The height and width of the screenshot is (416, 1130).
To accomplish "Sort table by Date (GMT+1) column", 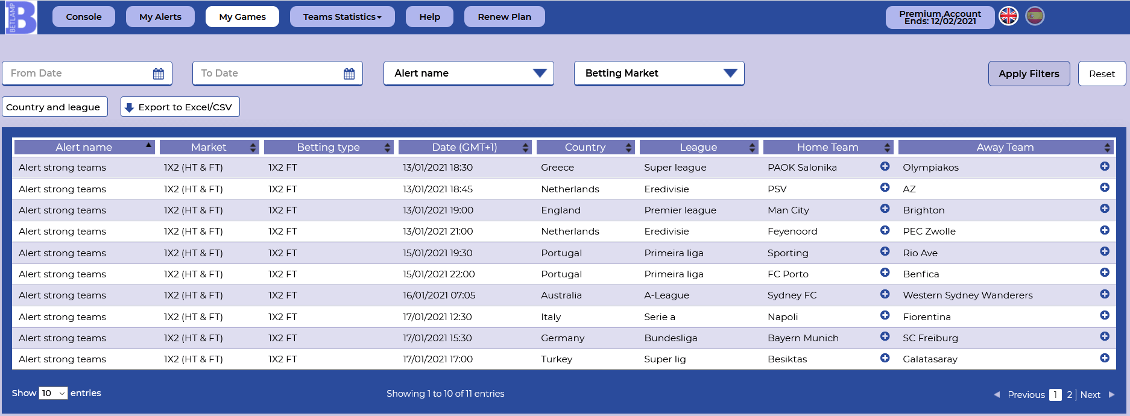I will (x=465, y=147).
